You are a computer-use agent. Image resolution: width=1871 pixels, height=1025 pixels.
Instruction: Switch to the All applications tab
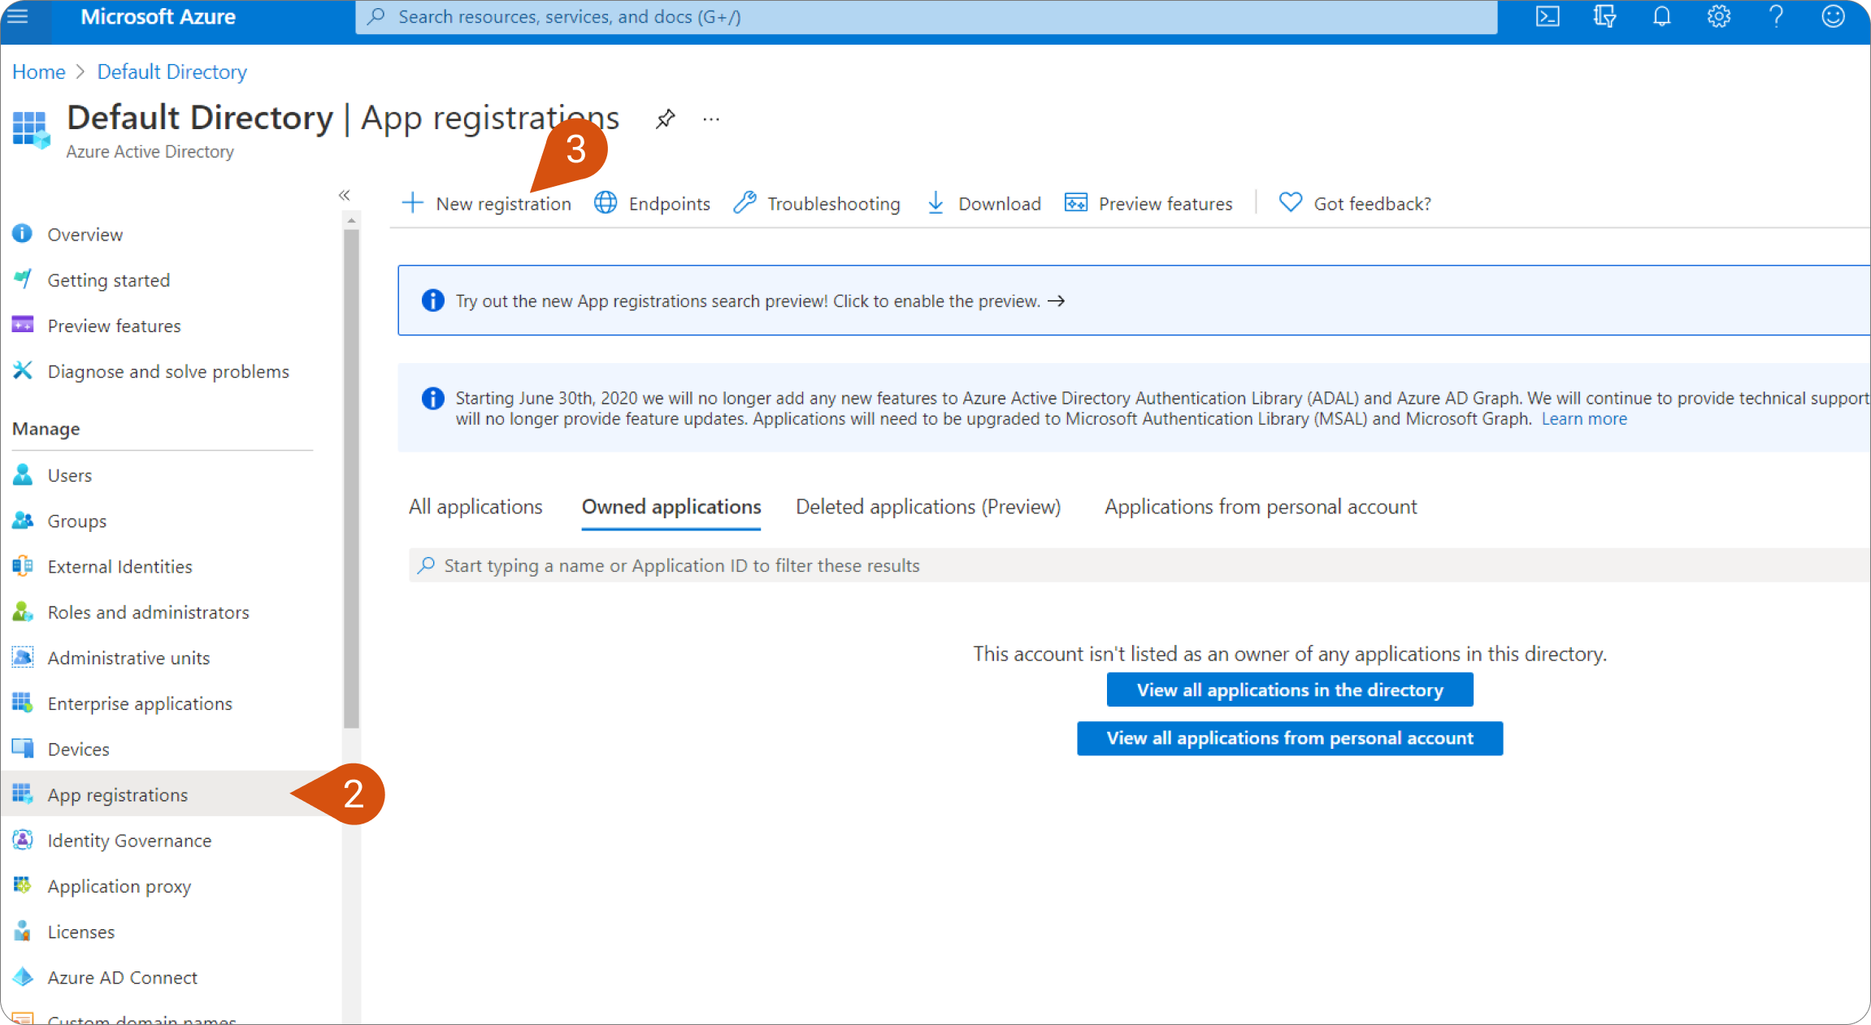pos(475,507)
